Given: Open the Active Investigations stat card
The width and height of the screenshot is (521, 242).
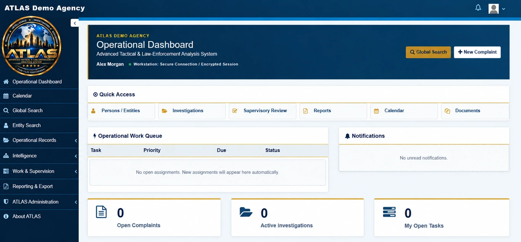Looking at the screenshot, I should [297, 218].
